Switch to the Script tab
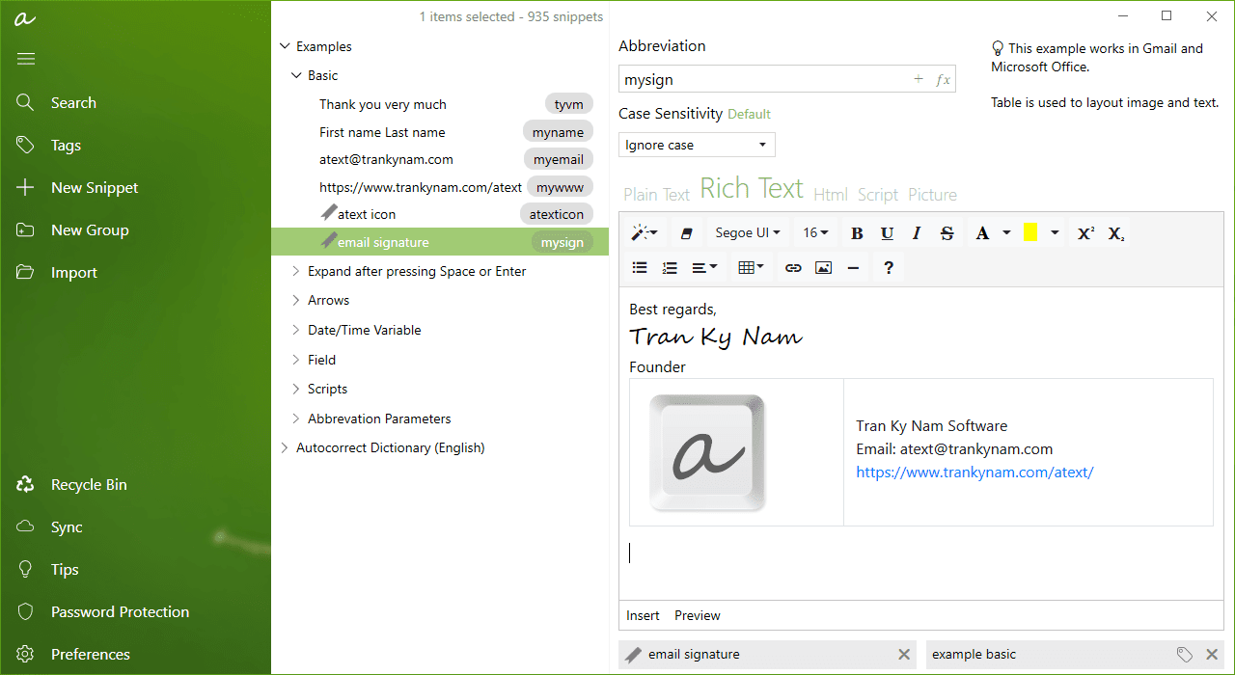 click(878, 195)
